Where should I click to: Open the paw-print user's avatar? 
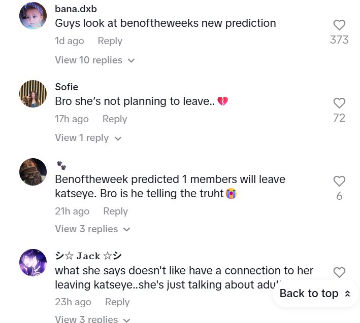click(33, 172)
